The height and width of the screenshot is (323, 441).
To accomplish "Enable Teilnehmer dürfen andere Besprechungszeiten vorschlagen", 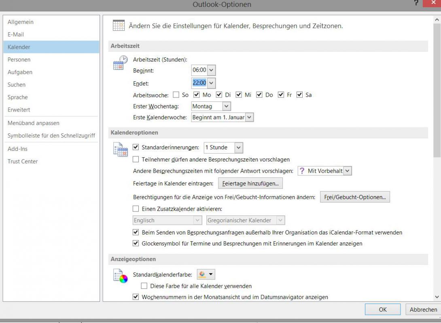I will tap(136, 159).
